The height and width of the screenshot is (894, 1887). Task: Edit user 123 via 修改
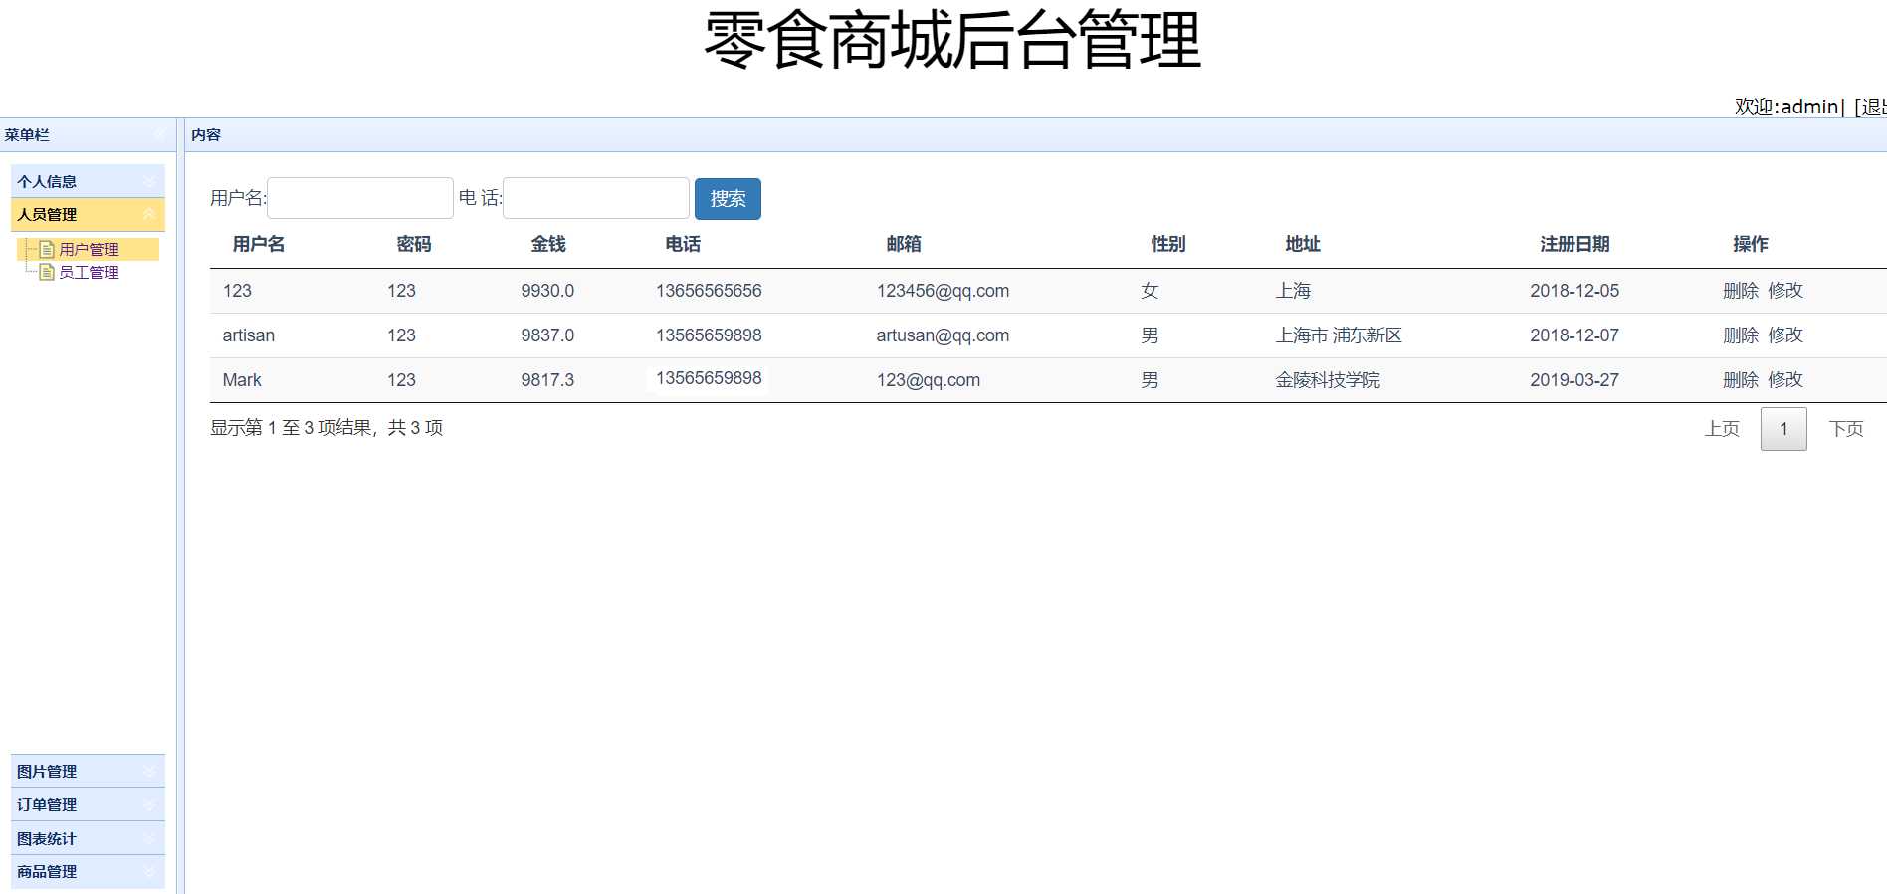point(1785,291)
